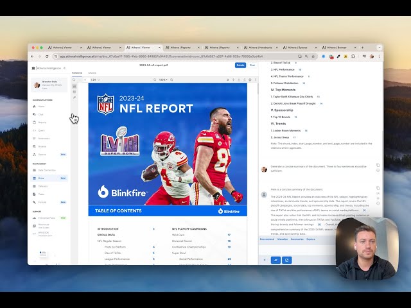The image size is (411, 308).
Task: Copy the user's summary request message
Action: click(x=378, y=165)
